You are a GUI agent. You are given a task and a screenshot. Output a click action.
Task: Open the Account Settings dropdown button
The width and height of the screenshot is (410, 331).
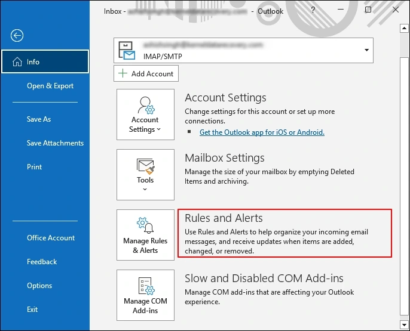[145, 115]
